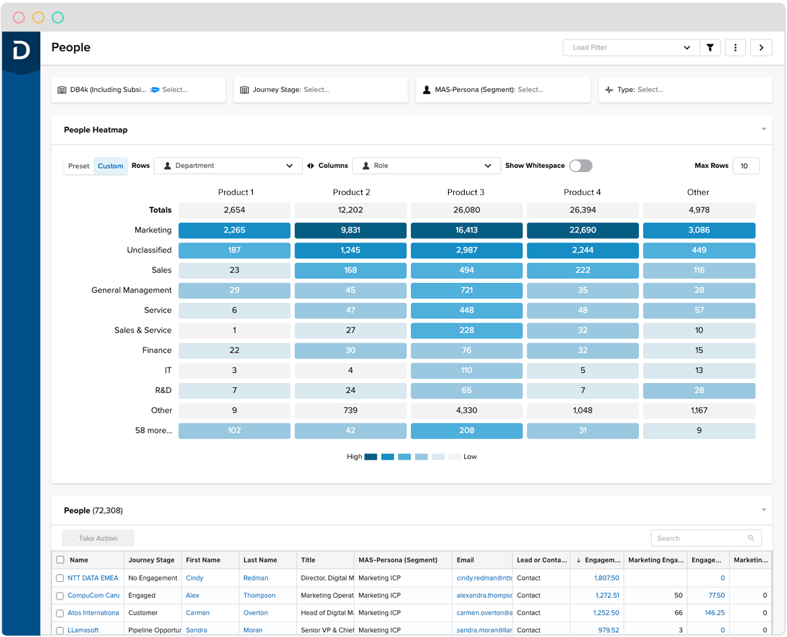Click the filter funnel icon
Image resolution: width=787 pixels, height=637 pixels.
pyautogui.click(x=710, y=47)
